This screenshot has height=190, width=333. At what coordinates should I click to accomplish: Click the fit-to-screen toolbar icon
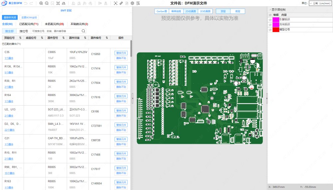click(58, 3)
